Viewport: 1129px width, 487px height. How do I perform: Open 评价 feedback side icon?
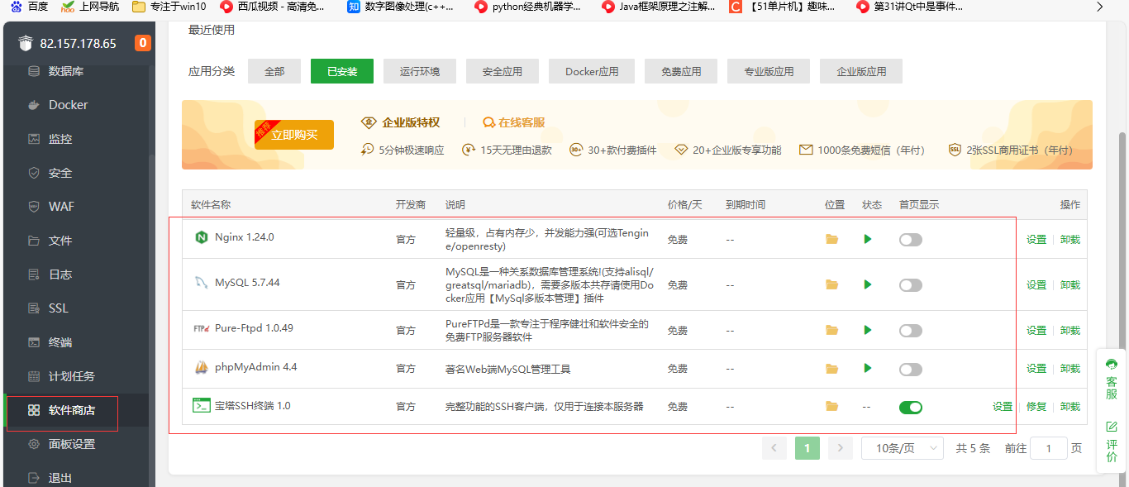(x=1112, y=442)
